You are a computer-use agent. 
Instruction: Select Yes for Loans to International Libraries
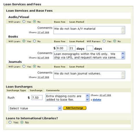[x=10, y=122]
